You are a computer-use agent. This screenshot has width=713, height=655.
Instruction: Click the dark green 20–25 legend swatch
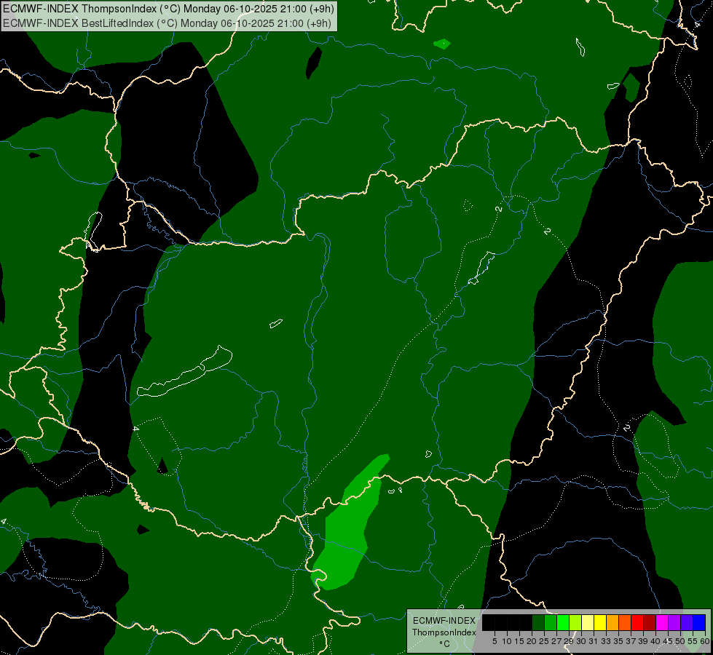click(x=538, y=622)
